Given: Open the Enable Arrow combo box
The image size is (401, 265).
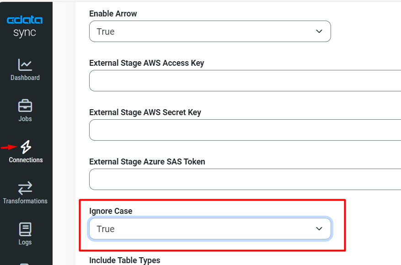Looking at the screenshot, I should (x=210, y=32).
